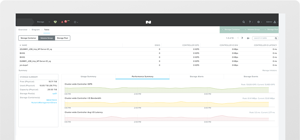Select row DUMMY_JOB_tmp_MT-Server-01_vg

coord(148,61)
